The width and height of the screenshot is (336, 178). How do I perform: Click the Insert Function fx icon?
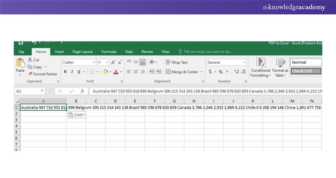[82, 91]
